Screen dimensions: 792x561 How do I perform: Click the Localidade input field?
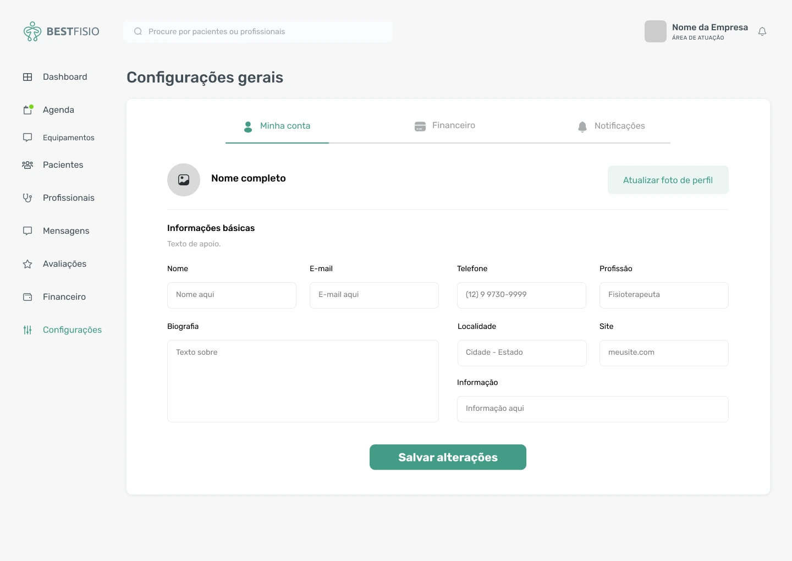pyautogui.click(x=522, y=353)
